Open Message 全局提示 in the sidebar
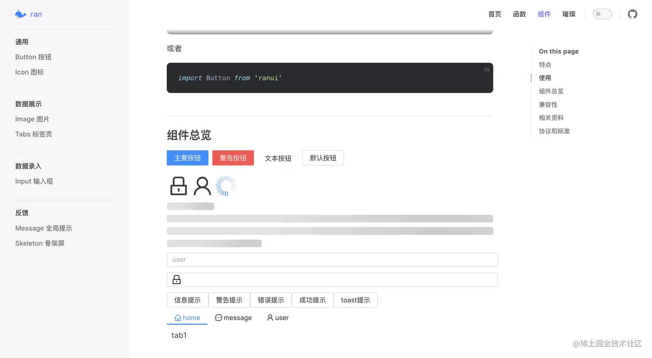This screenshot has height=358, width=652. pyautogui.click(x=44, y=228)
